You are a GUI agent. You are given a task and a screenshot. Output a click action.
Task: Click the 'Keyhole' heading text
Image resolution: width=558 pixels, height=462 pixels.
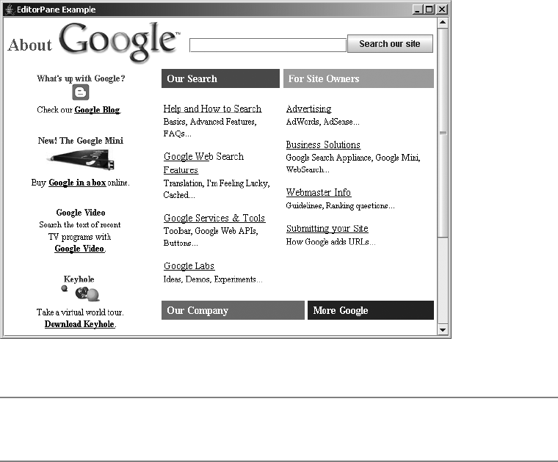[x=79, y=279]
